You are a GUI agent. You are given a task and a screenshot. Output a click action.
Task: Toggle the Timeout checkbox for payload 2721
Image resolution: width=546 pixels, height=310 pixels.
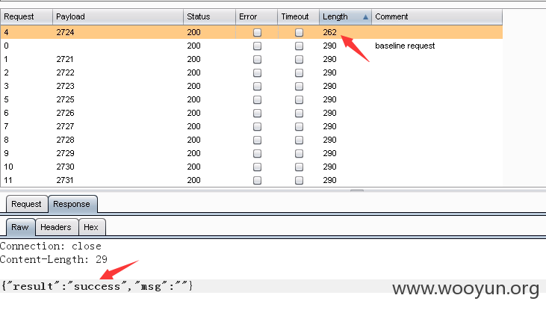click(299, 59)
